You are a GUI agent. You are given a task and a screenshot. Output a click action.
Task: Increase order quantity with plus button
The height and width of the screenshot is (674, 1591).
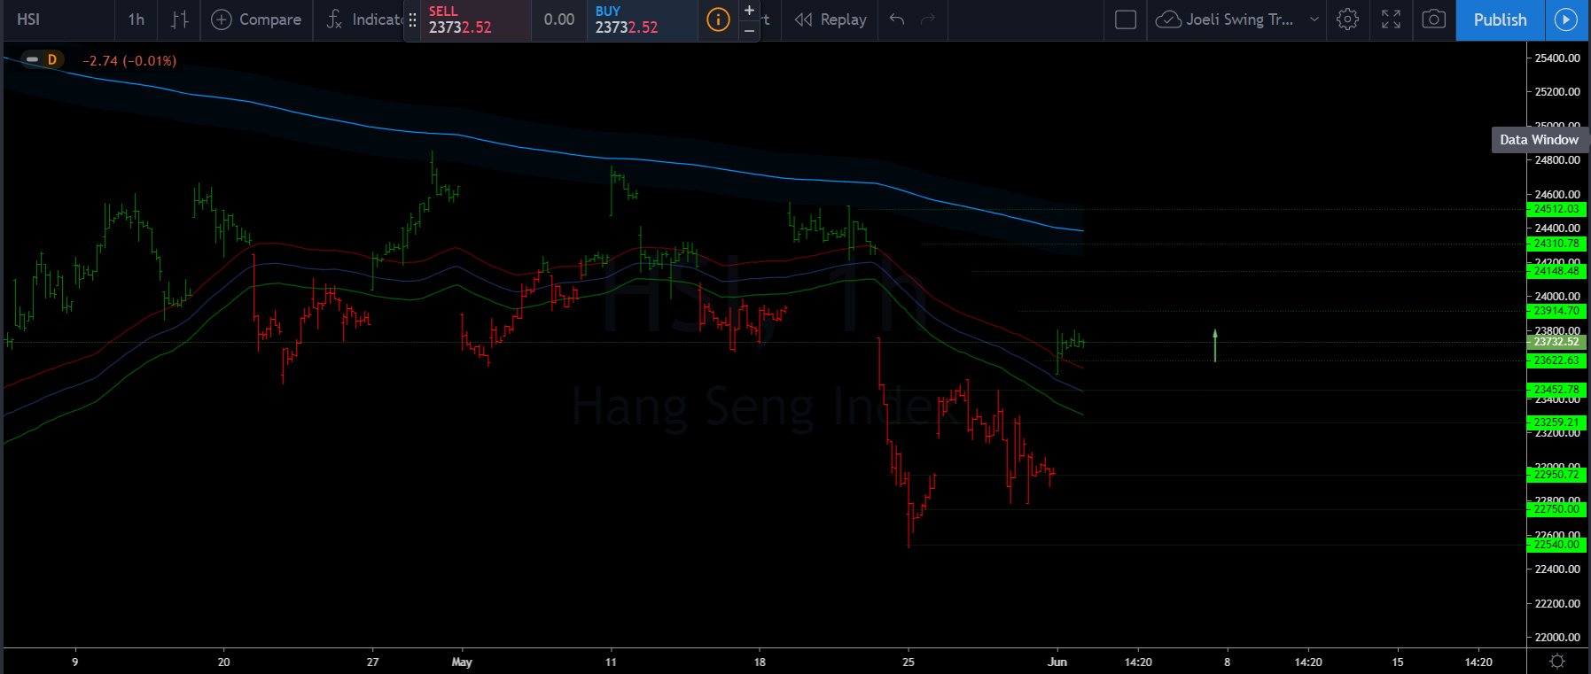749,11
